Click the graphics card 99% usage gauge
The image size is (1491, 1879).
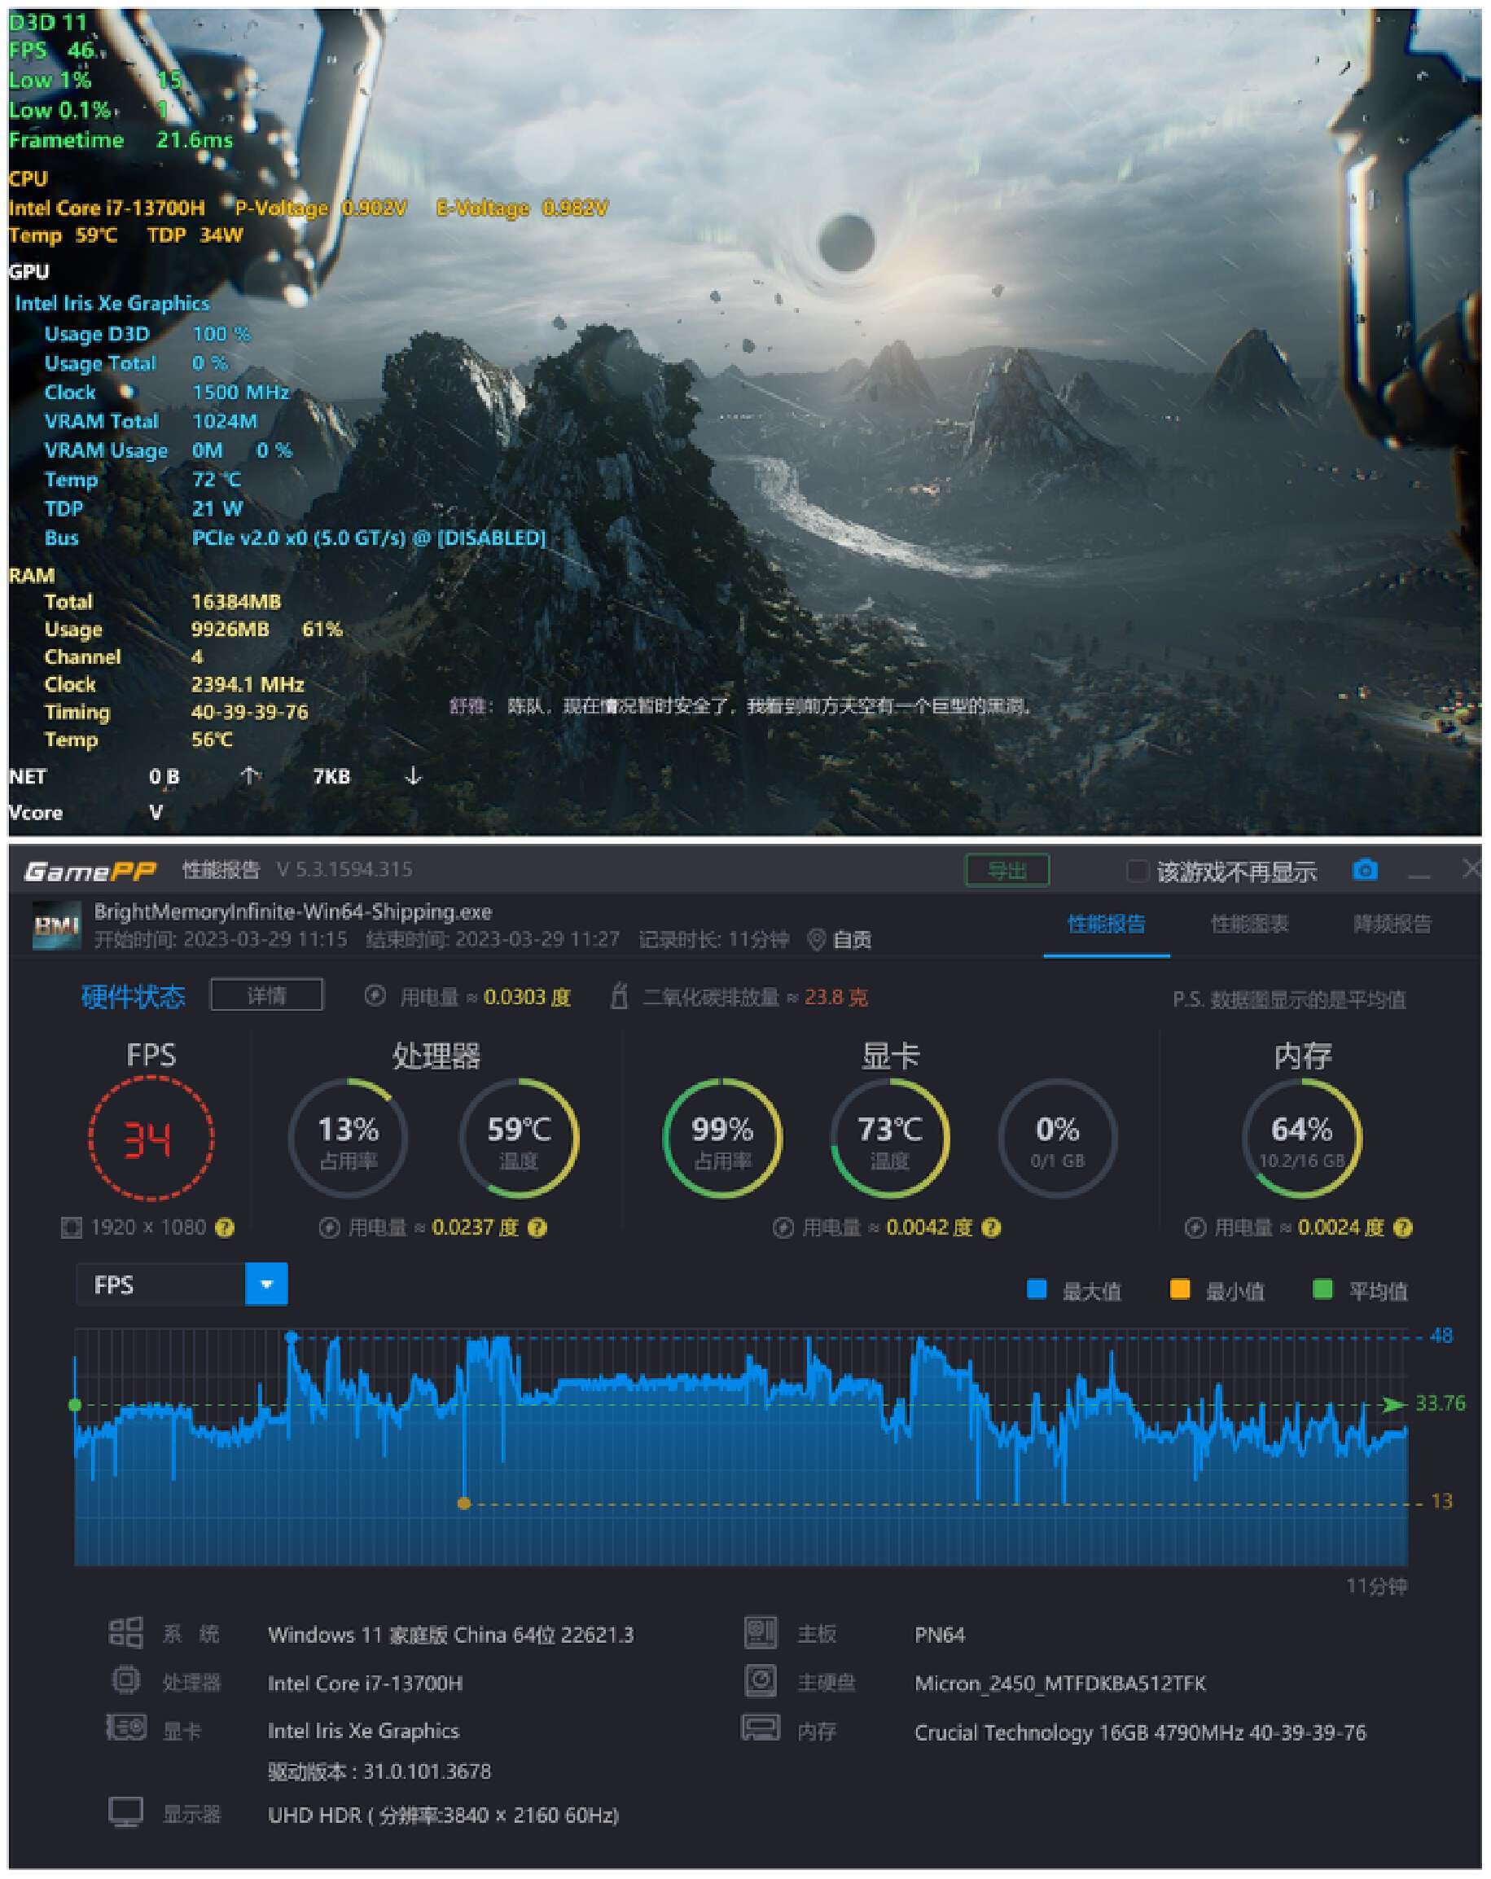(x=721, y=1138)
